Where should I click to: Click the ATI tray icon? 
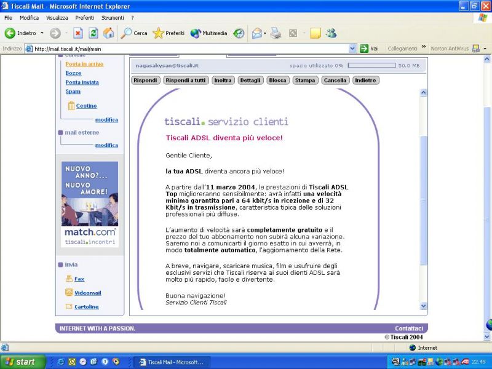466,362
